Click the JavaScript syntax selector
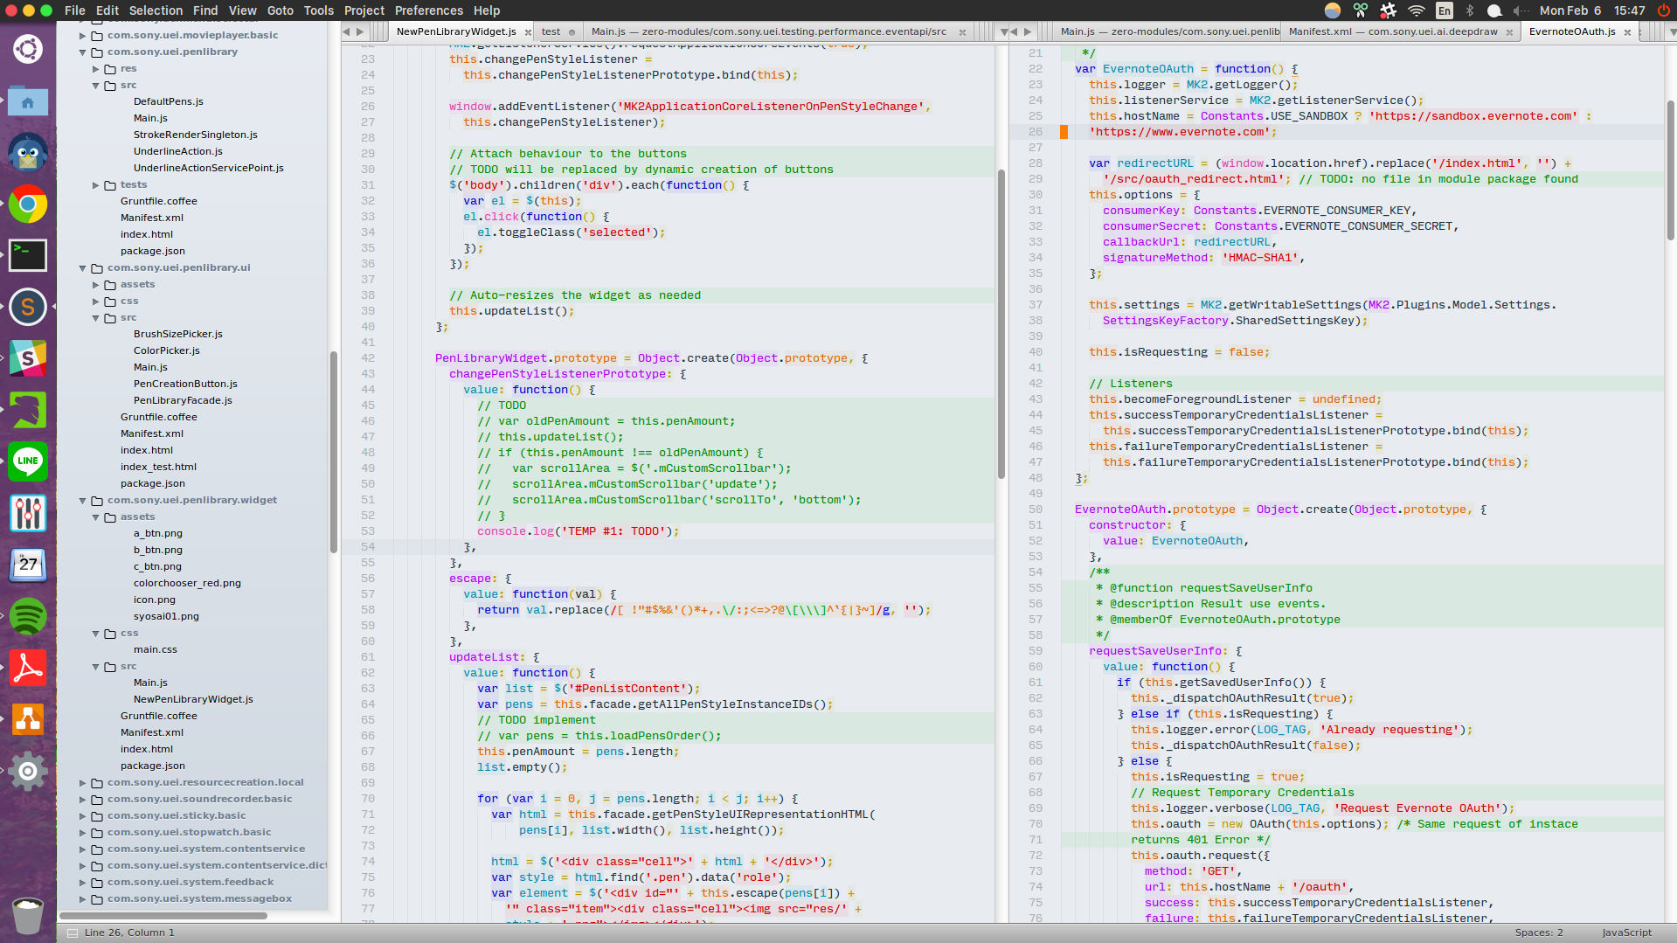Screen dimensions: 1677x943 (1626, 933)
